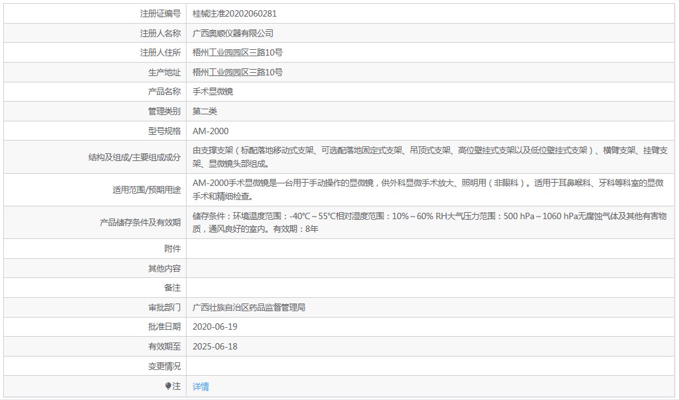Click the 注册证编号 row label

(160, 13)
